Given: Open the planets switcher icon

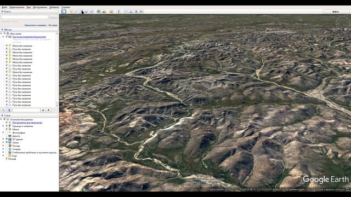Looking at the screenshot, I should 111,11.
